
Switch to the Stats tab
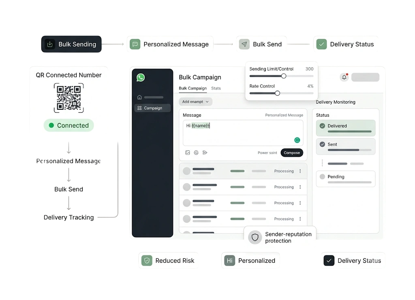click(216, 88)
